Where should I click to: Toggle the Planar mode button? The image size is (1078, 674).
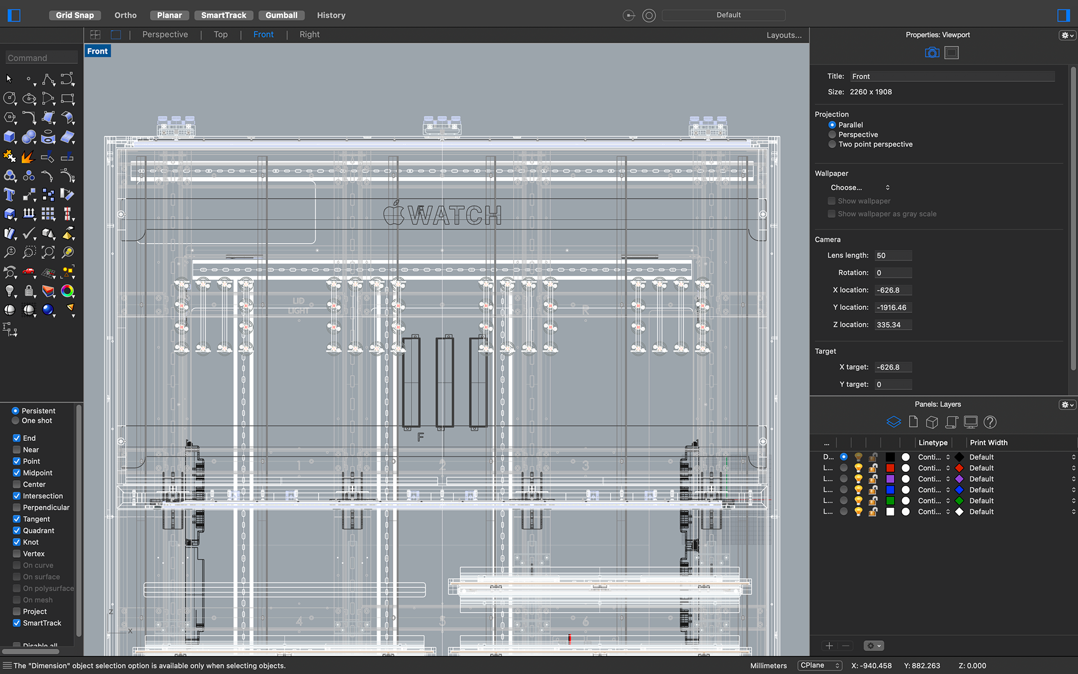tap(169, 15)
